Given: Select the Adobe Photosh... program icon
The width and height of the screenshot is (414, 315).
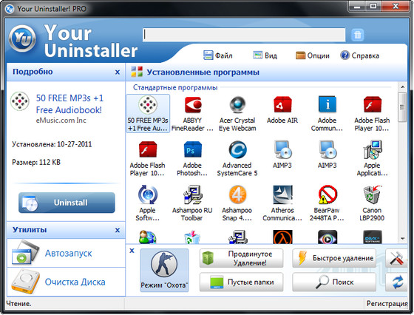Looking at the screenshot, I should [192, 158].
